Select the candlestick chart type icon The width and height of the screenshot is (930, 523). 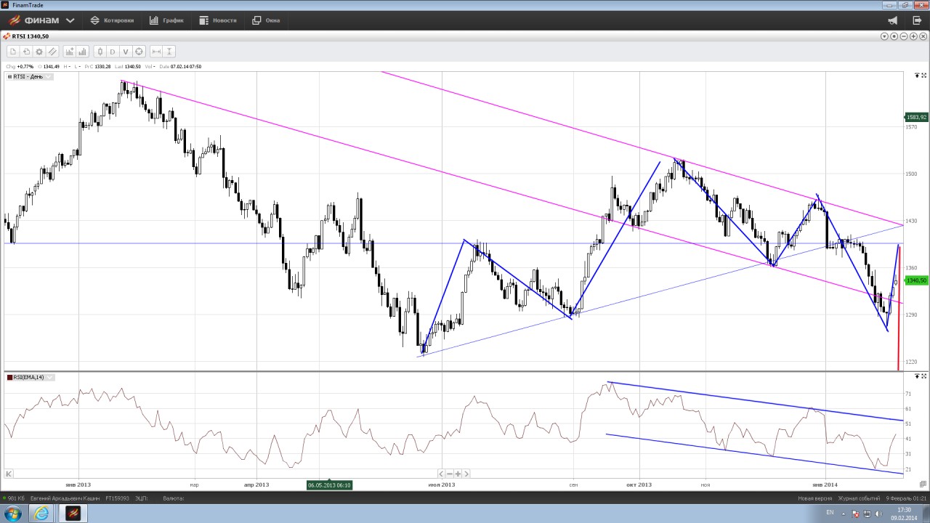click(x=100, y=52)
